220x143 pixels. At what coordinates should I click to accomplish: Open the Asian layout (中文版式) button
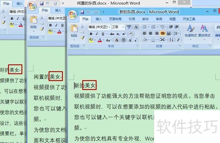pyautogui.click(x=163, y=40)
